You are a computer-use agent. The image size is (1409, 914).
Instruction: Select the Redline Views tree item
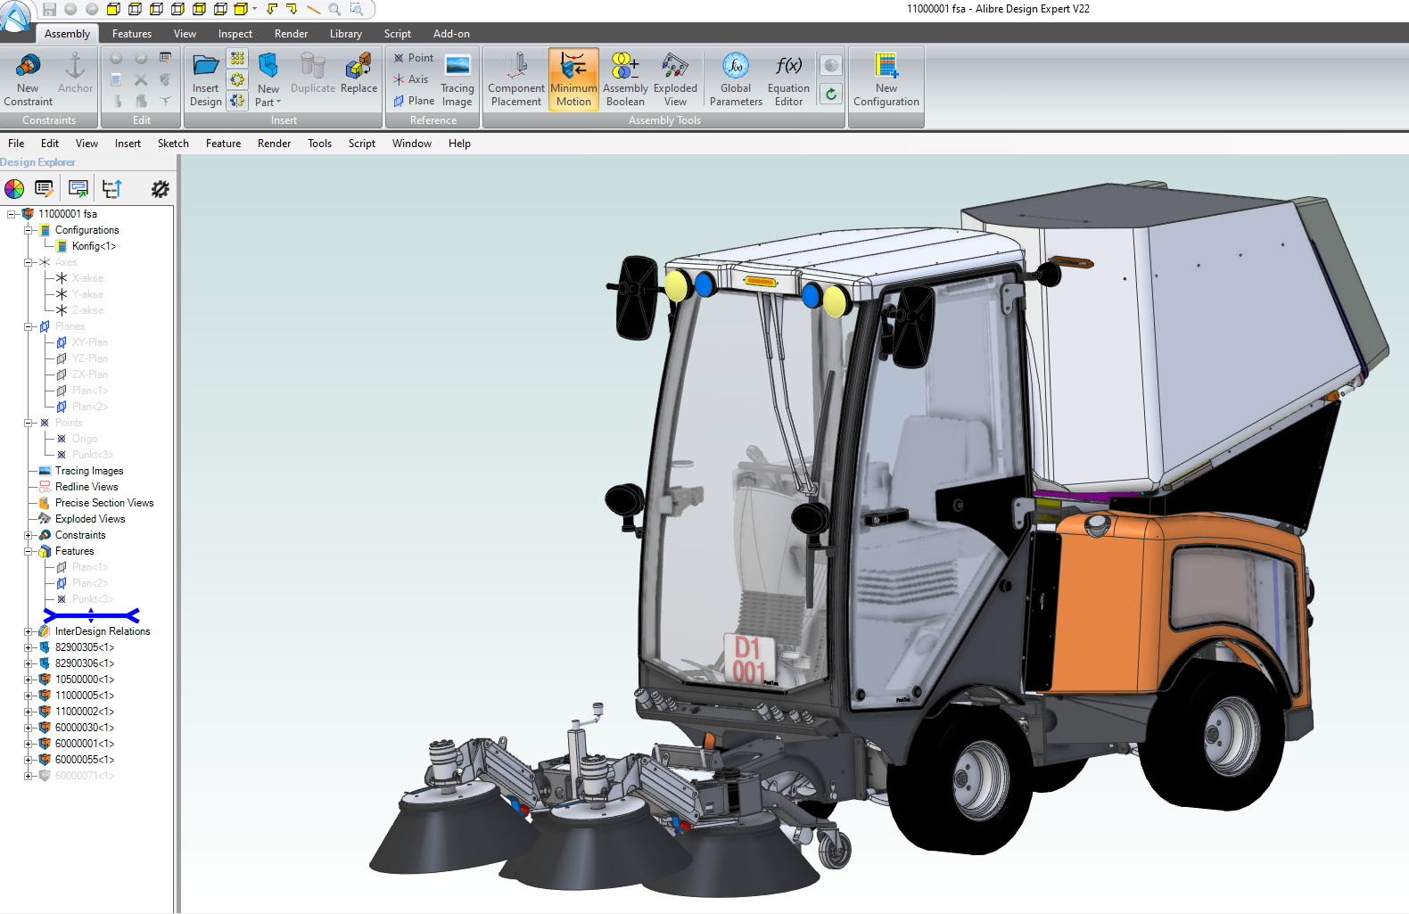[87, 487]
